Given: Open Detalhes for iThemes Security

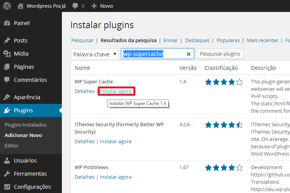Looking at the screenshot, I should pyautogui.click(x=85, y=142).
